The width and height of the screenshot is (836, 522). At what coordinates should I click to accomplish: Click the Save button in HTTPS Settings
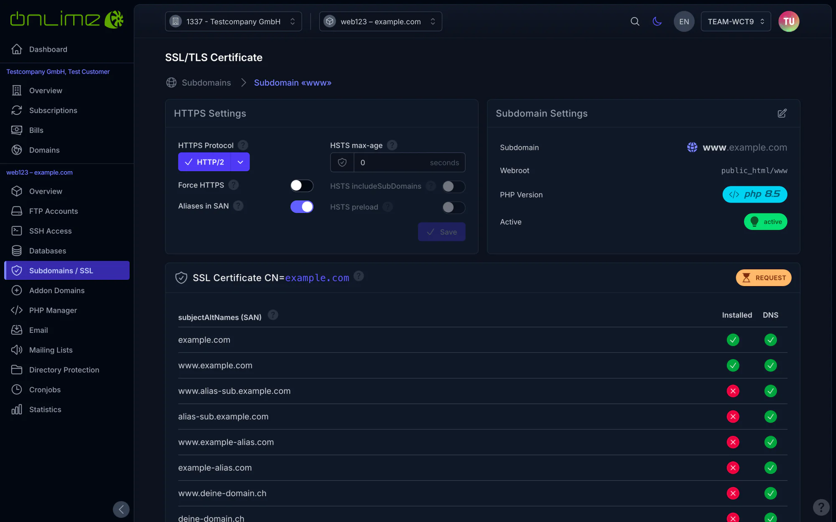[441, 232]
